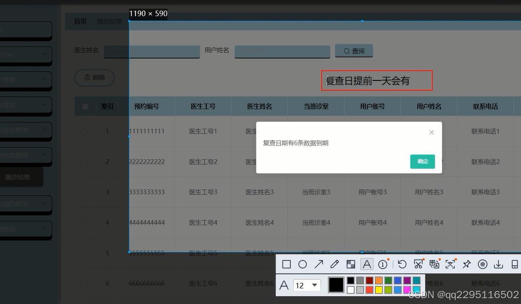Check the checkbox for row 3
The height and width of the screenshot is (304, 521).
85,192
